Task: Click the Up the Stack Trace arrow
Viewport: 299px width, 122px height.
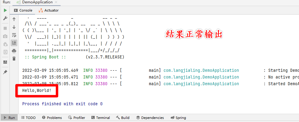Action: click(x=14, y=19)
